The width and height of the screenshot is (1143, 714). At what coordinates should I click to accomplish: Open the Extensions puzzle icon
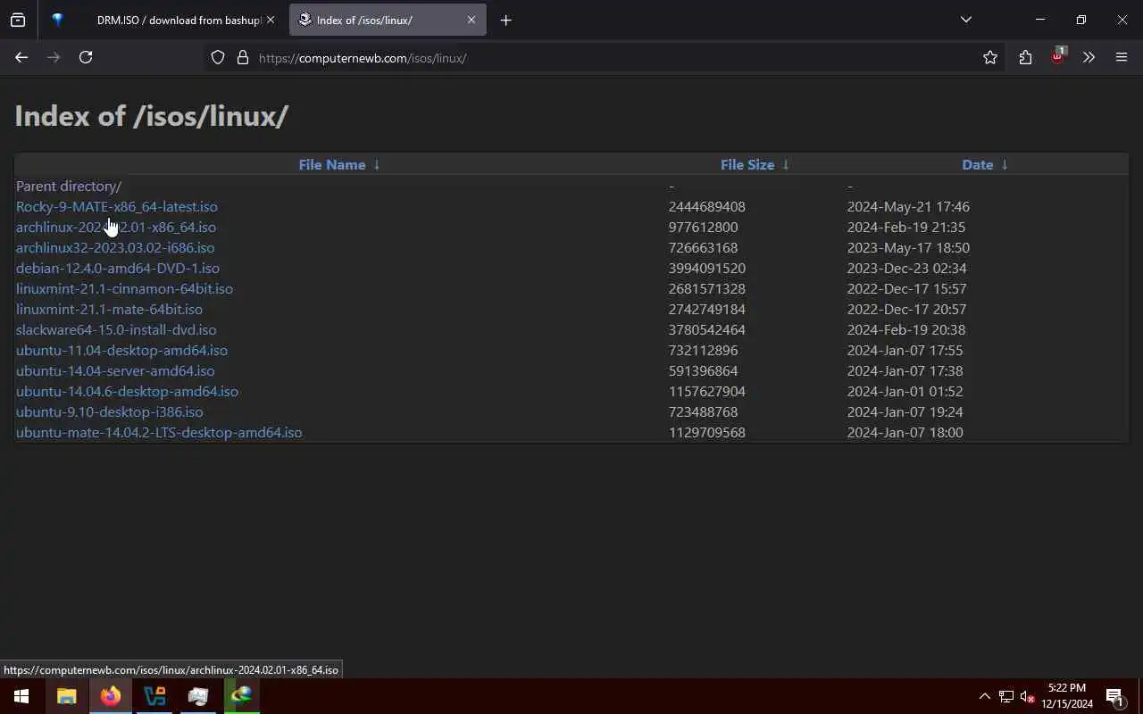[1025, 58]
